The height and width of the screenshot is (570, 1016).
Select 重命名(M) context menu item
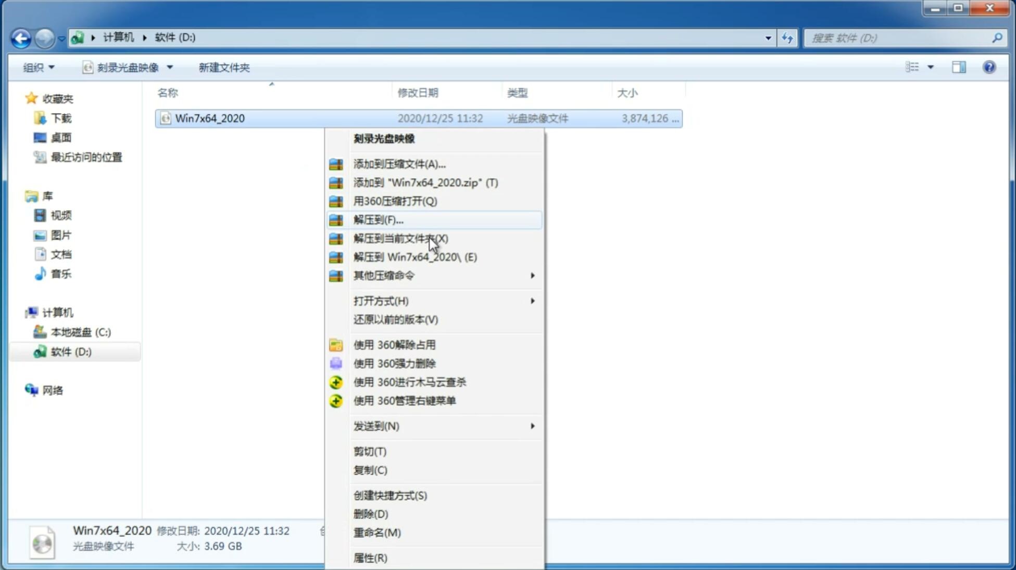(377, 532)
